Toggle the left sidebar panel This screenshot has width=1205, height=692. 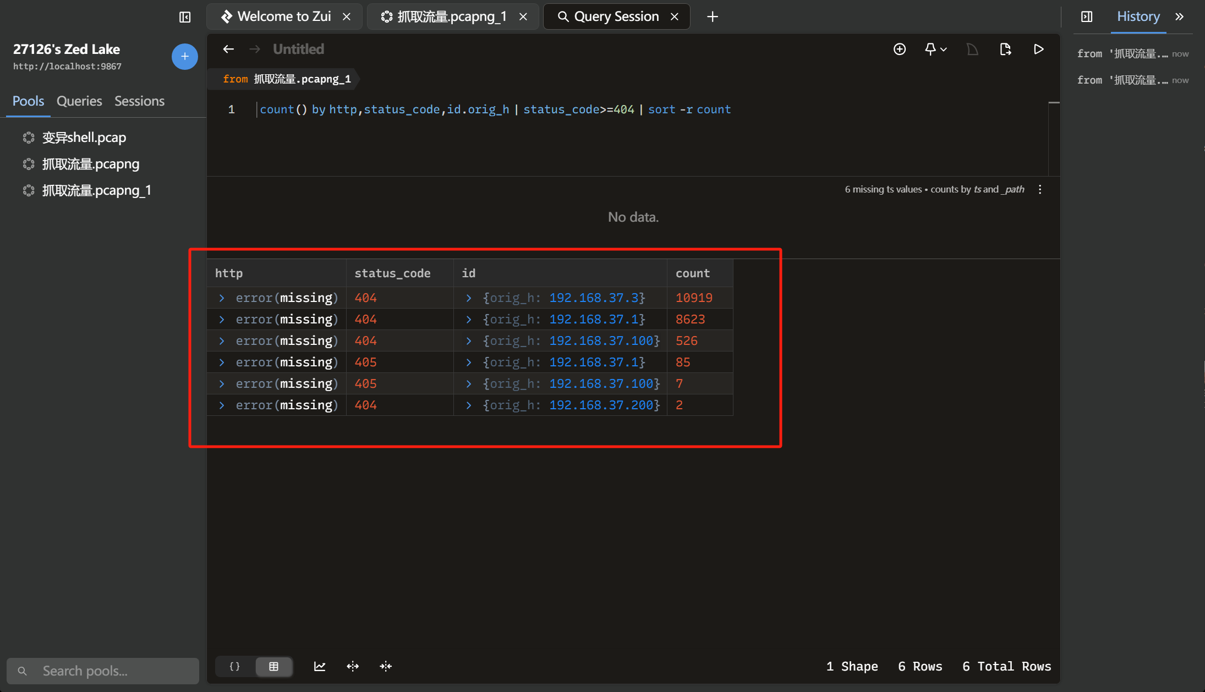pyautogui.click(x=185, y=17)
